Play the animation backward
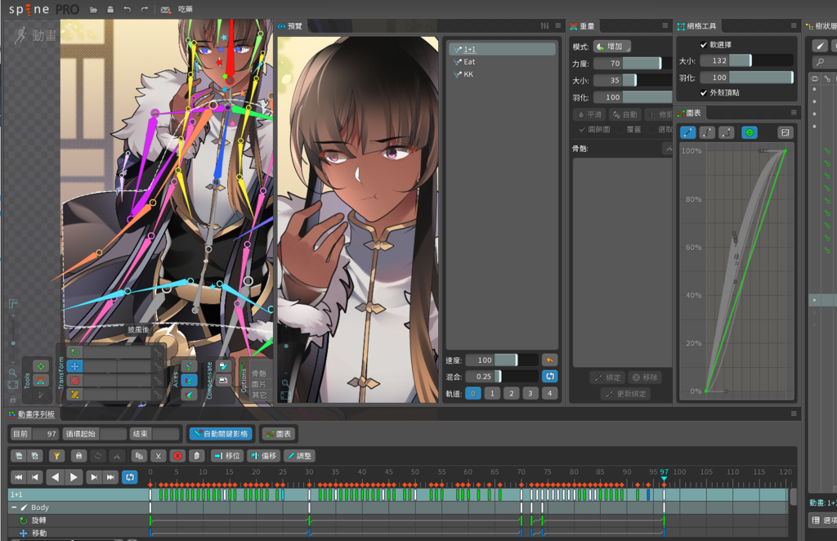 click(55, 477)
